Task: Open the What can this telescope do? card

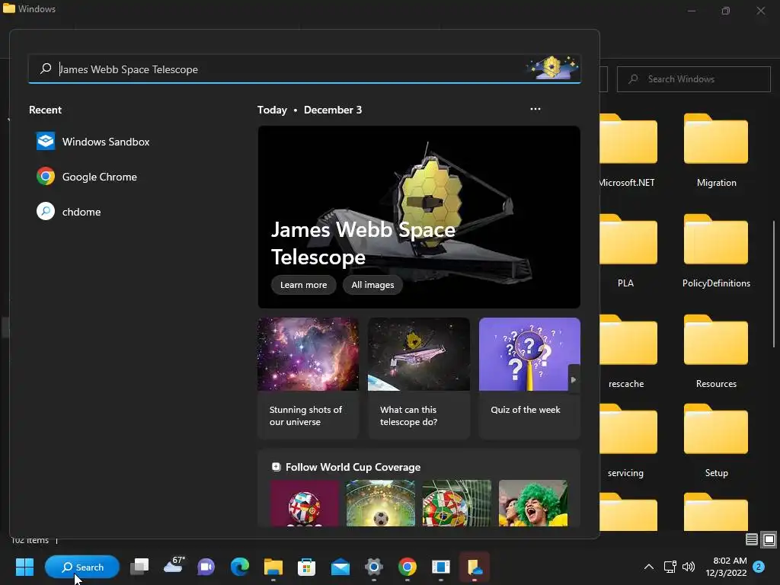Action: tap(419, 378)
